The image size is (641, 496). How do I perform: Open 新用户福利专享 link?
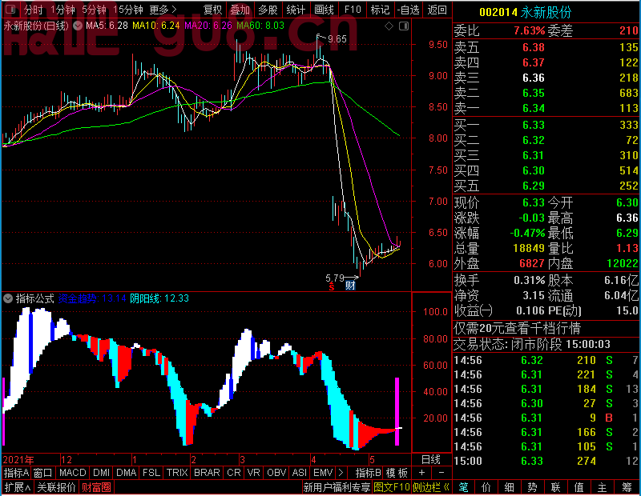(x=337, y=487)
